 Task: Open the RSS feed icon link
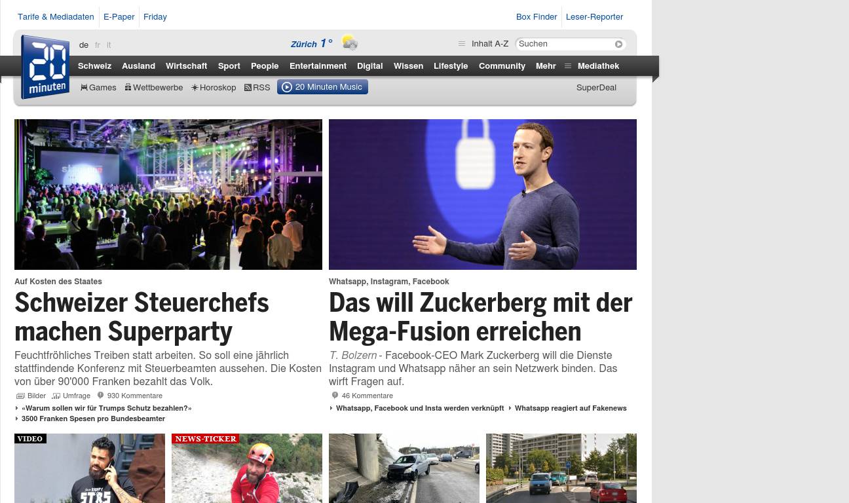[257, 87]
